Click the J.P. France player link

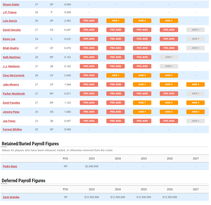(10, 12)
